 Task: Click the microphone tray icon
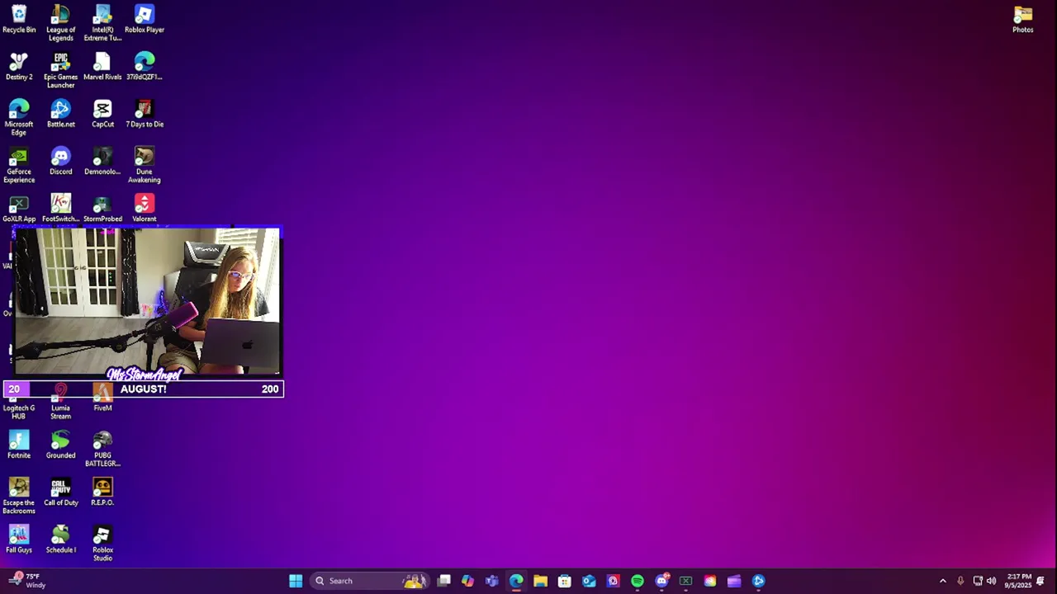[960, 581]
